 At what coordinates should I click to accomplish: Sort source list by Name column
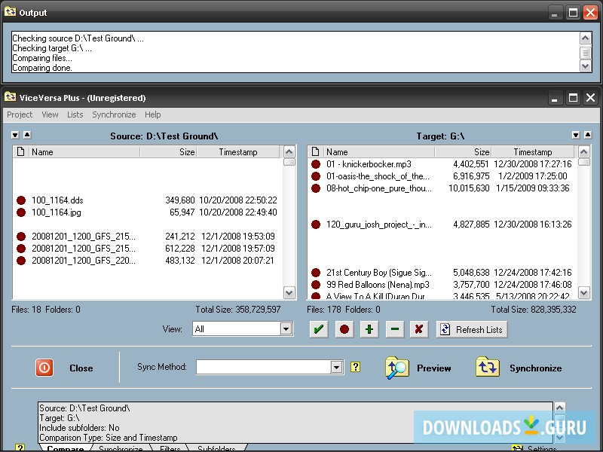[x=84, y=152]
